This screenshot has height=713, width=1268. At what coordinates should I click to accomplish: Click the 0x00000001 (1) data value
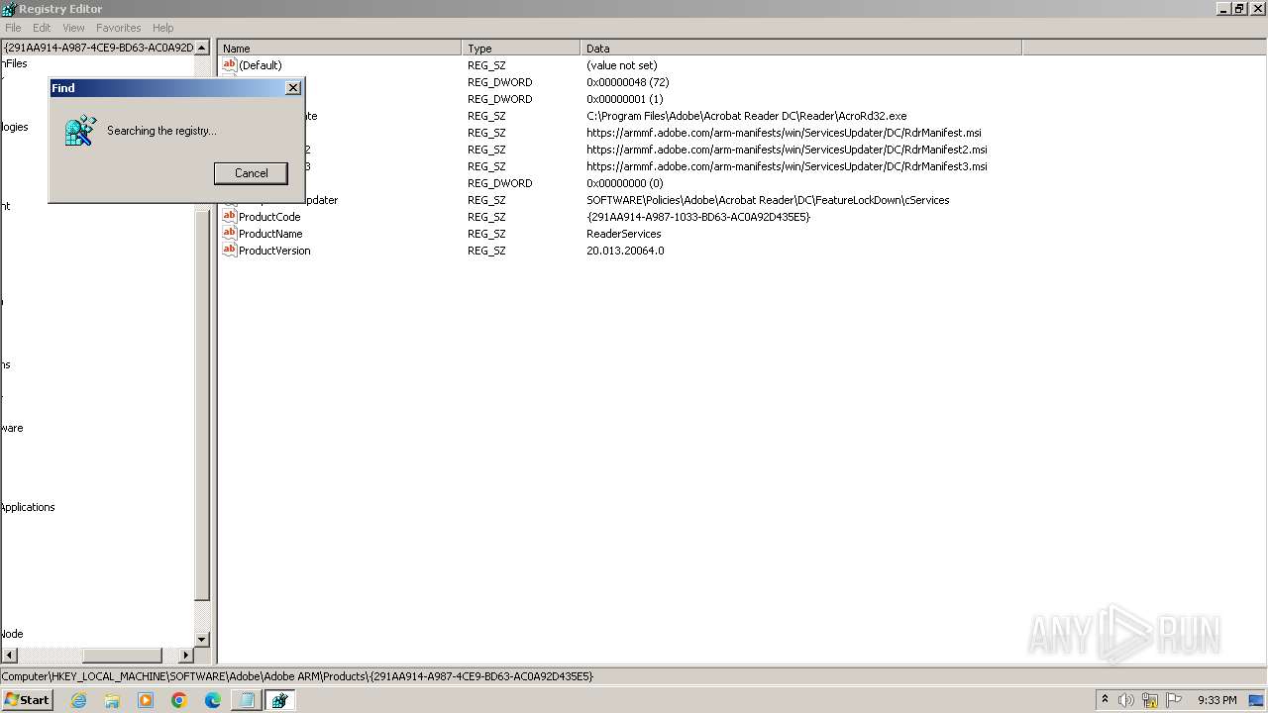tap(624, 99)
